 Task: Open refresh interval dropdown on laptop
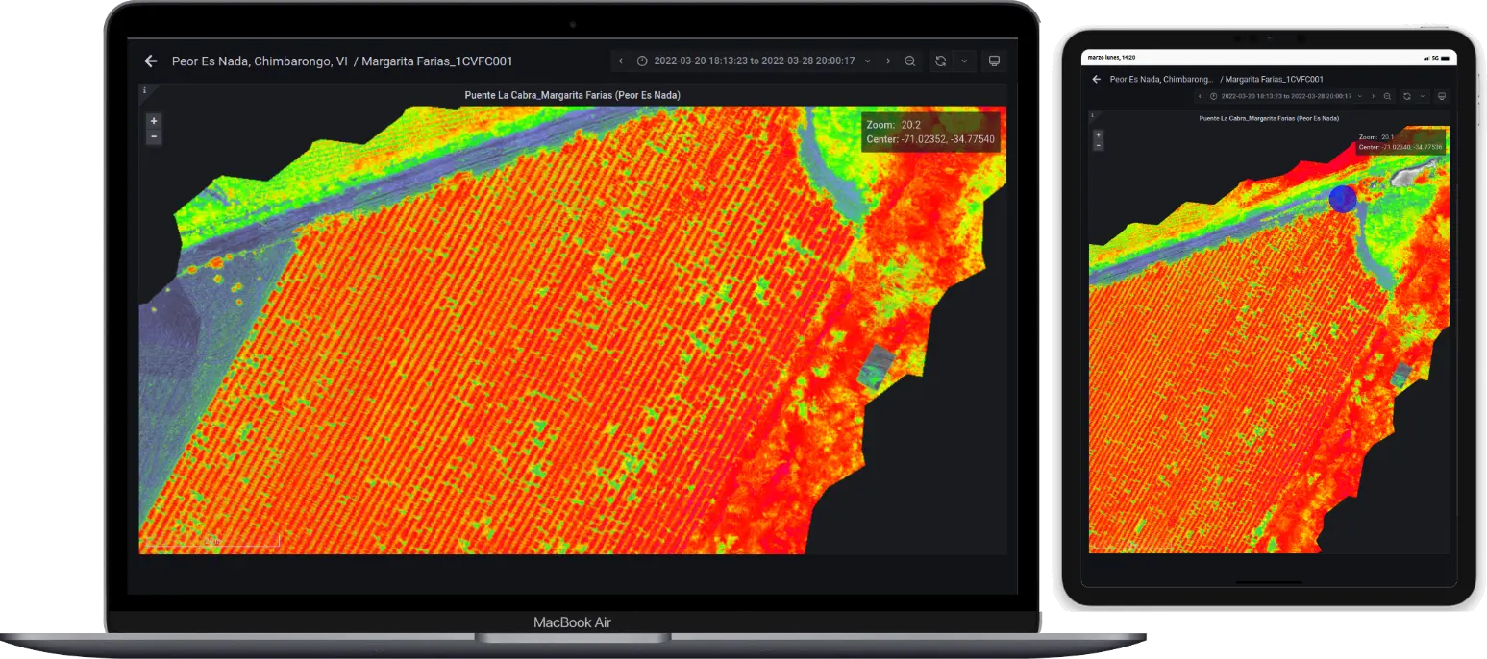click(x=964, y=61)
